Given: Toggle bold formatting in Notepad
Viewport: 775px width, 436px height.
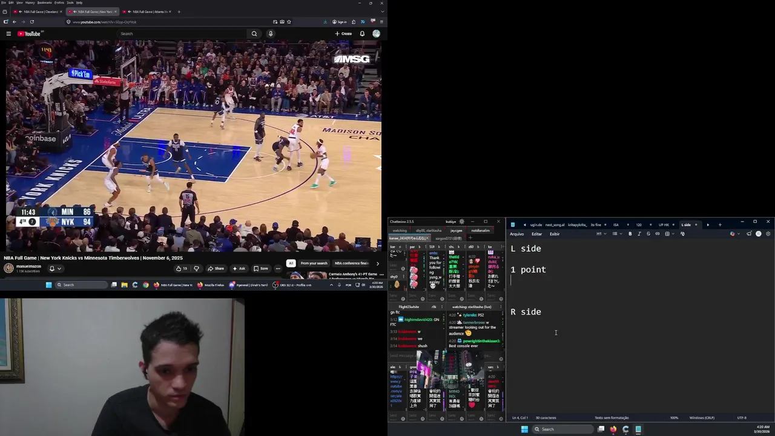Looking at the screenshot, I should click(x=630, y=234).
